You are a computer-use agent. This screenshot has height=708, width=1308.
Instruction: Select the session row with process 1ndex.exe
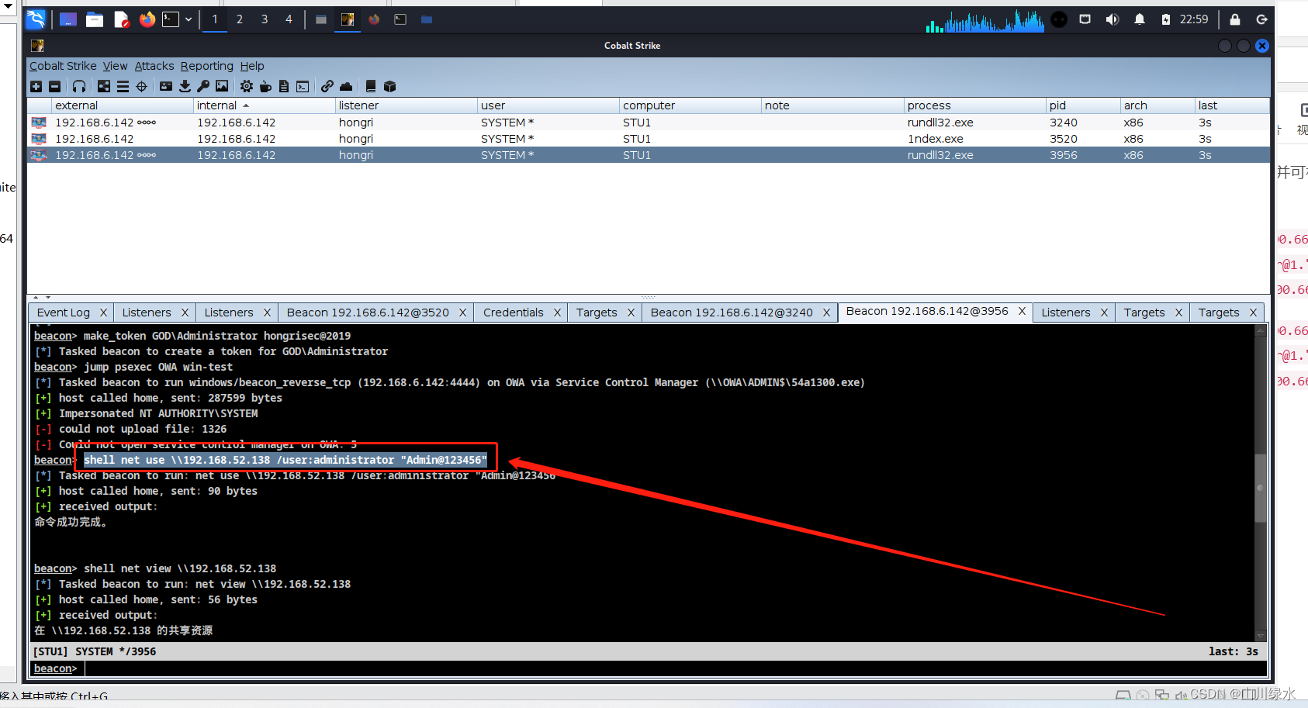649,139
